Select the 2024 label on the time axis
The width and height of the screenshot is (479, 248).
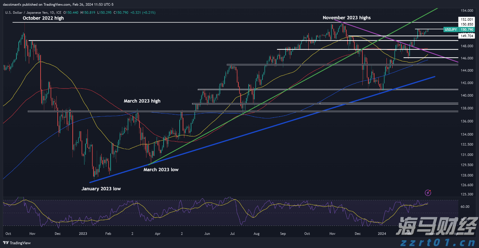tap(382, 233)
